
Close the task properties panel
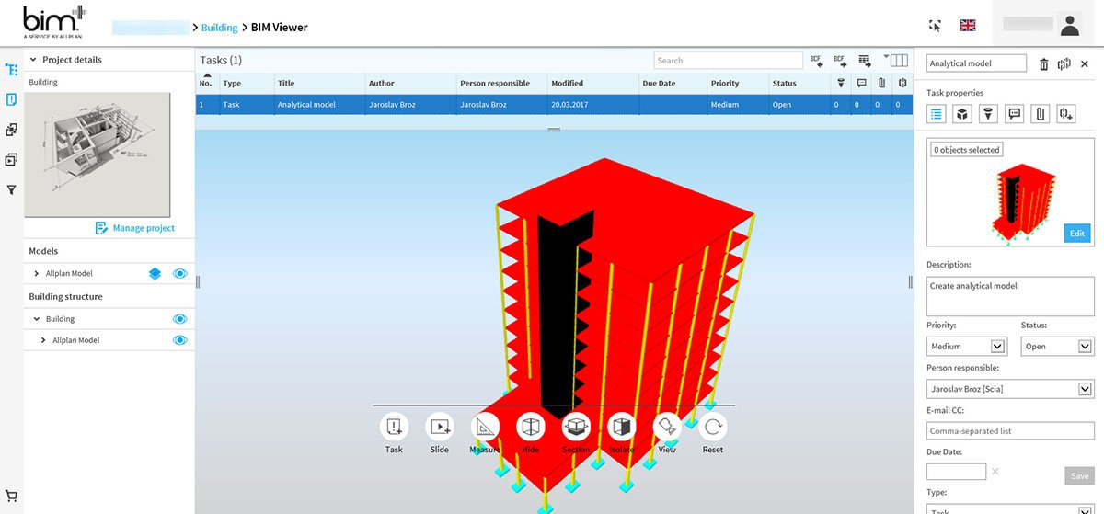pos(1085,63)
